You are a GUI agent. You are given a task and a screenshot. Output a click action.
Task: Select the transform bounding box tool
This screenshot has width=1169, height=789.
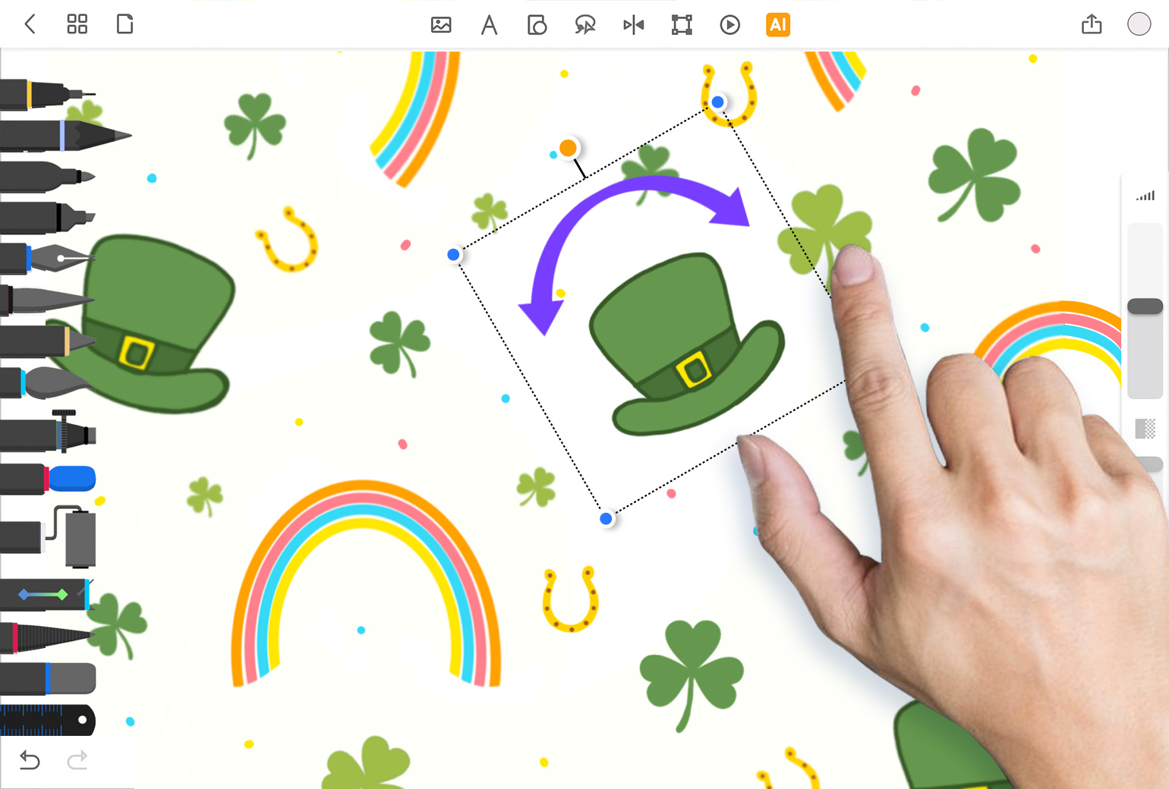682,25
